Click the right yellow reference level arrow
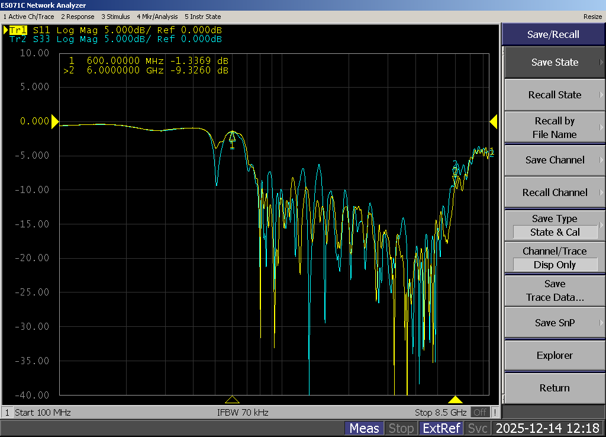Screen dimensions: 606x437 (494, 121)
